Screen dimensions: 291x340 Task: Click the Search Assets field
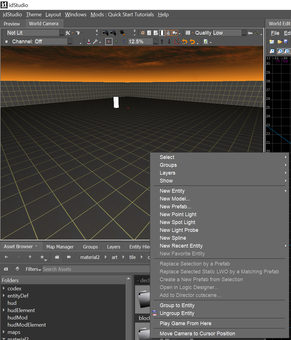96,269
